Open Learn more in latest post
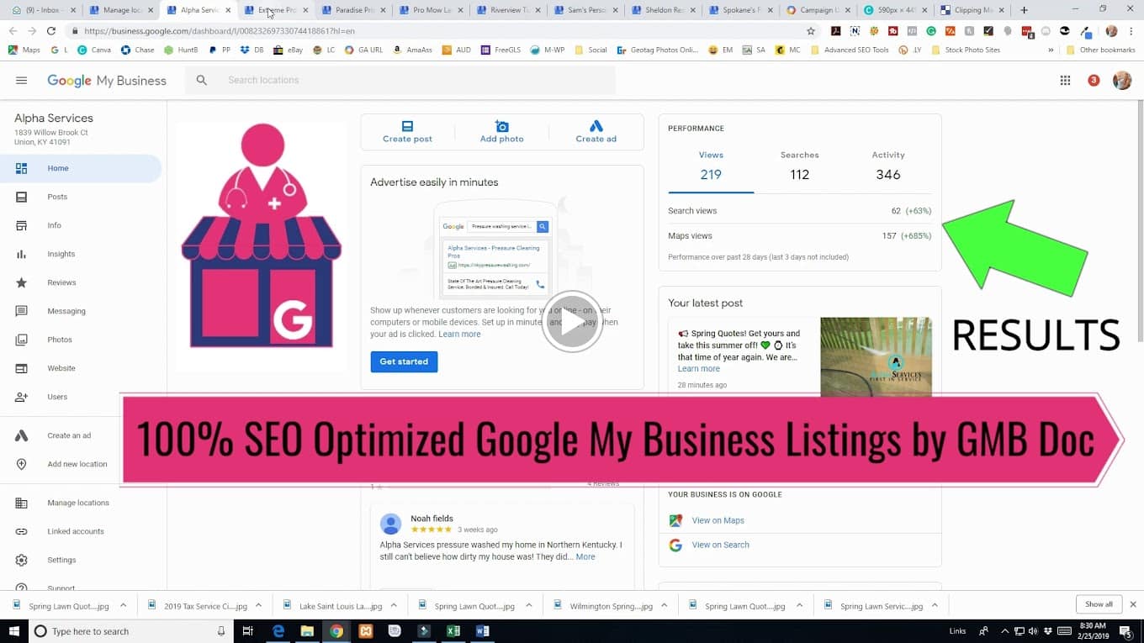 699,369
